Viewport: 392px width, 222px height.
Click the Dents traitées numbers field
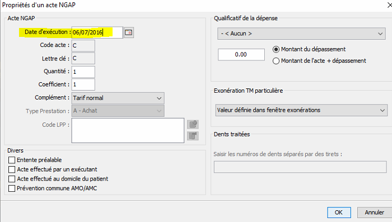point(300,167)
